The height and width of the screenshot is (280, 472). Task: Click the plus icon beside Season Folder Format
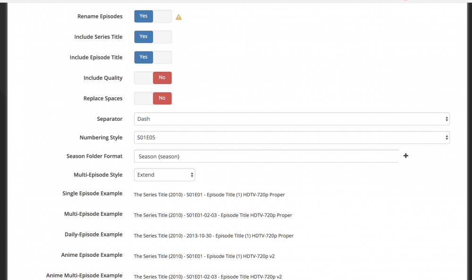point(406,156)
